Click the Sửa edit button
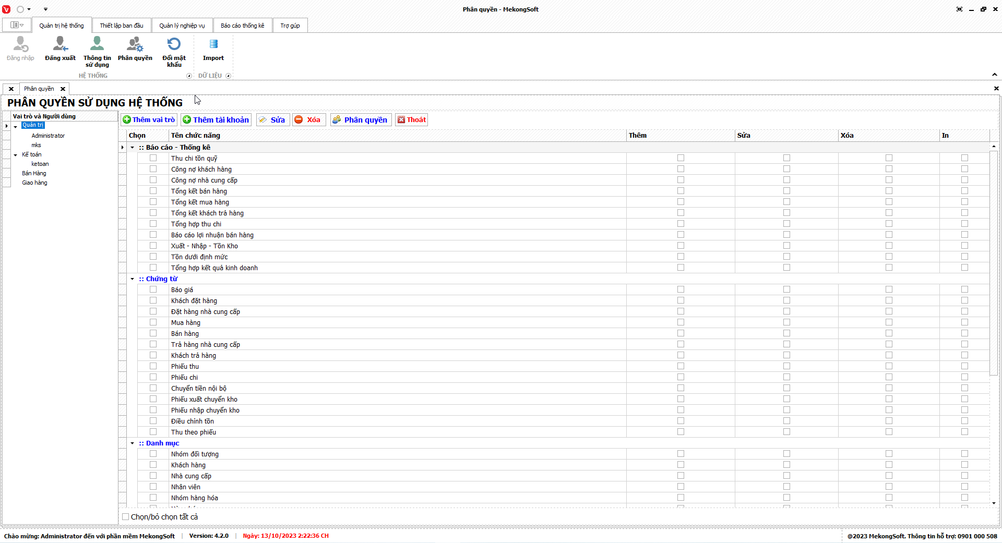Screen dimensions: 1002x543 click(272, 120)
